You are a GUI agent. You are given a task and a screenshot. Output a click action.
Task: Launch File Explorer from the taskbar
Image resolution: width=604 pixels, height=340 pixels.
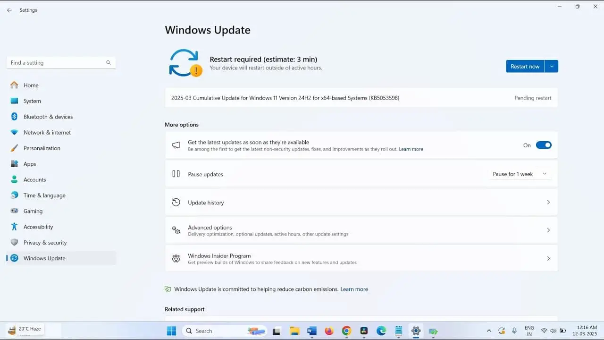pyautogui.click(x=294, y=331)
